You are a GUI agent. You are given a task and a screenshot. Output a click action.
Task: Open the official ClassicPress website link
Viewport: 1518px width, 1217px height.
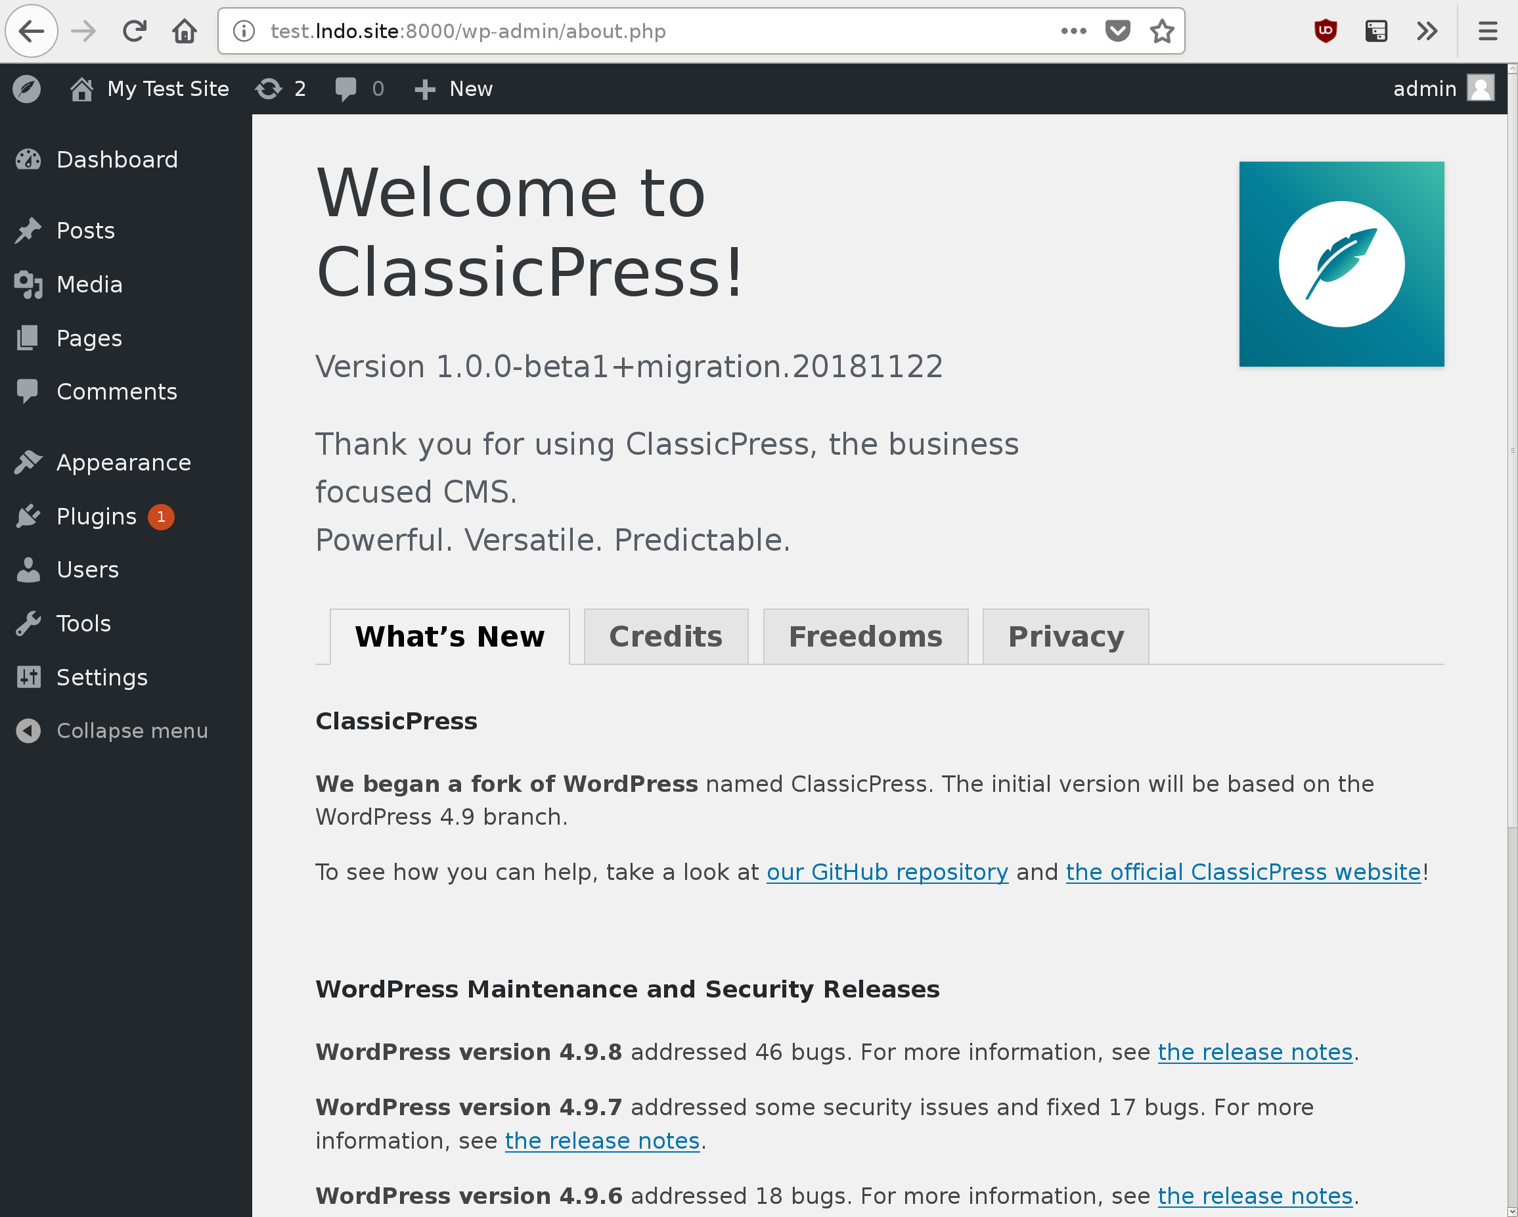[x=1243, y=872]
